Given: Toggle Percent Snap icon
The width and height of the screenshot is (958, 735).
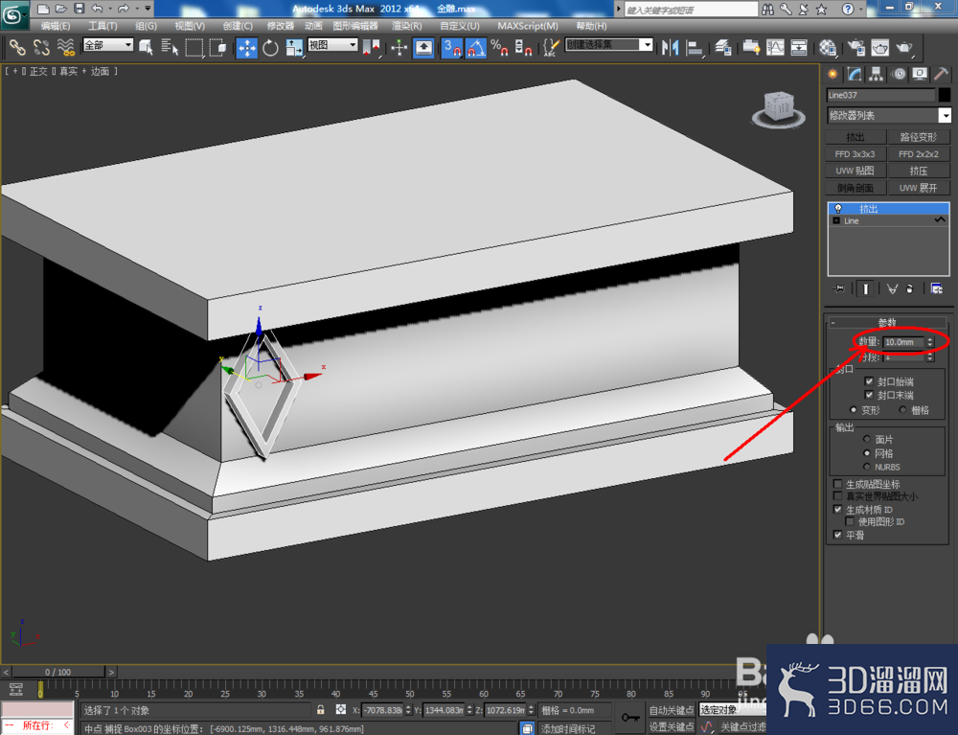Looking at the screenshot, I should (499, 47).
